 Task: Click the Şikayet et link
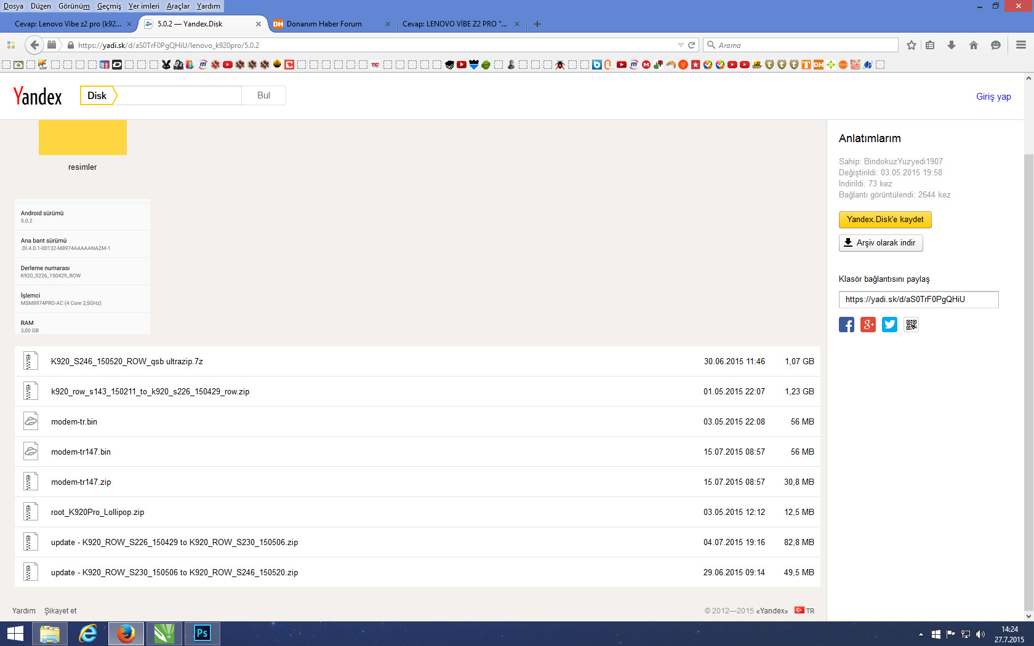pyautogui.click(x=60, y=611)
